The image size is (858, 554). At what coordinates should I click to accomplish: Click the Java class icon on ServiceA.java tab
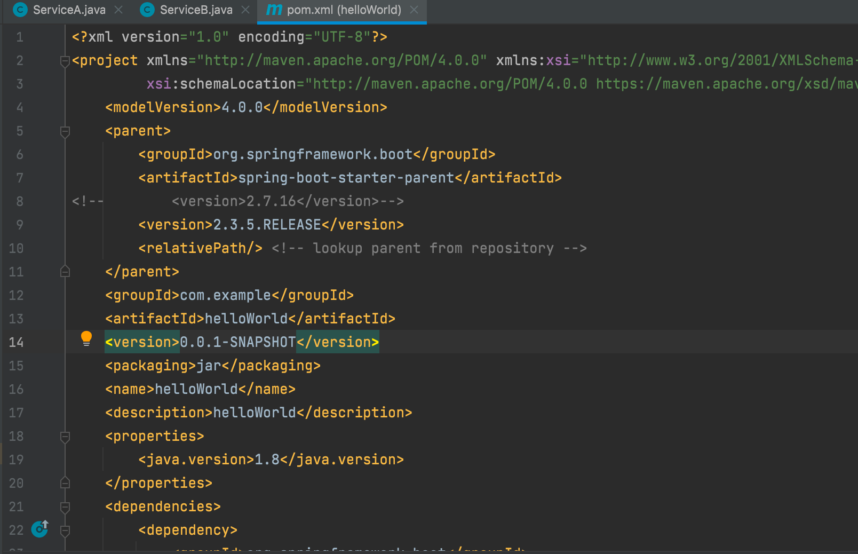[20, 10]
